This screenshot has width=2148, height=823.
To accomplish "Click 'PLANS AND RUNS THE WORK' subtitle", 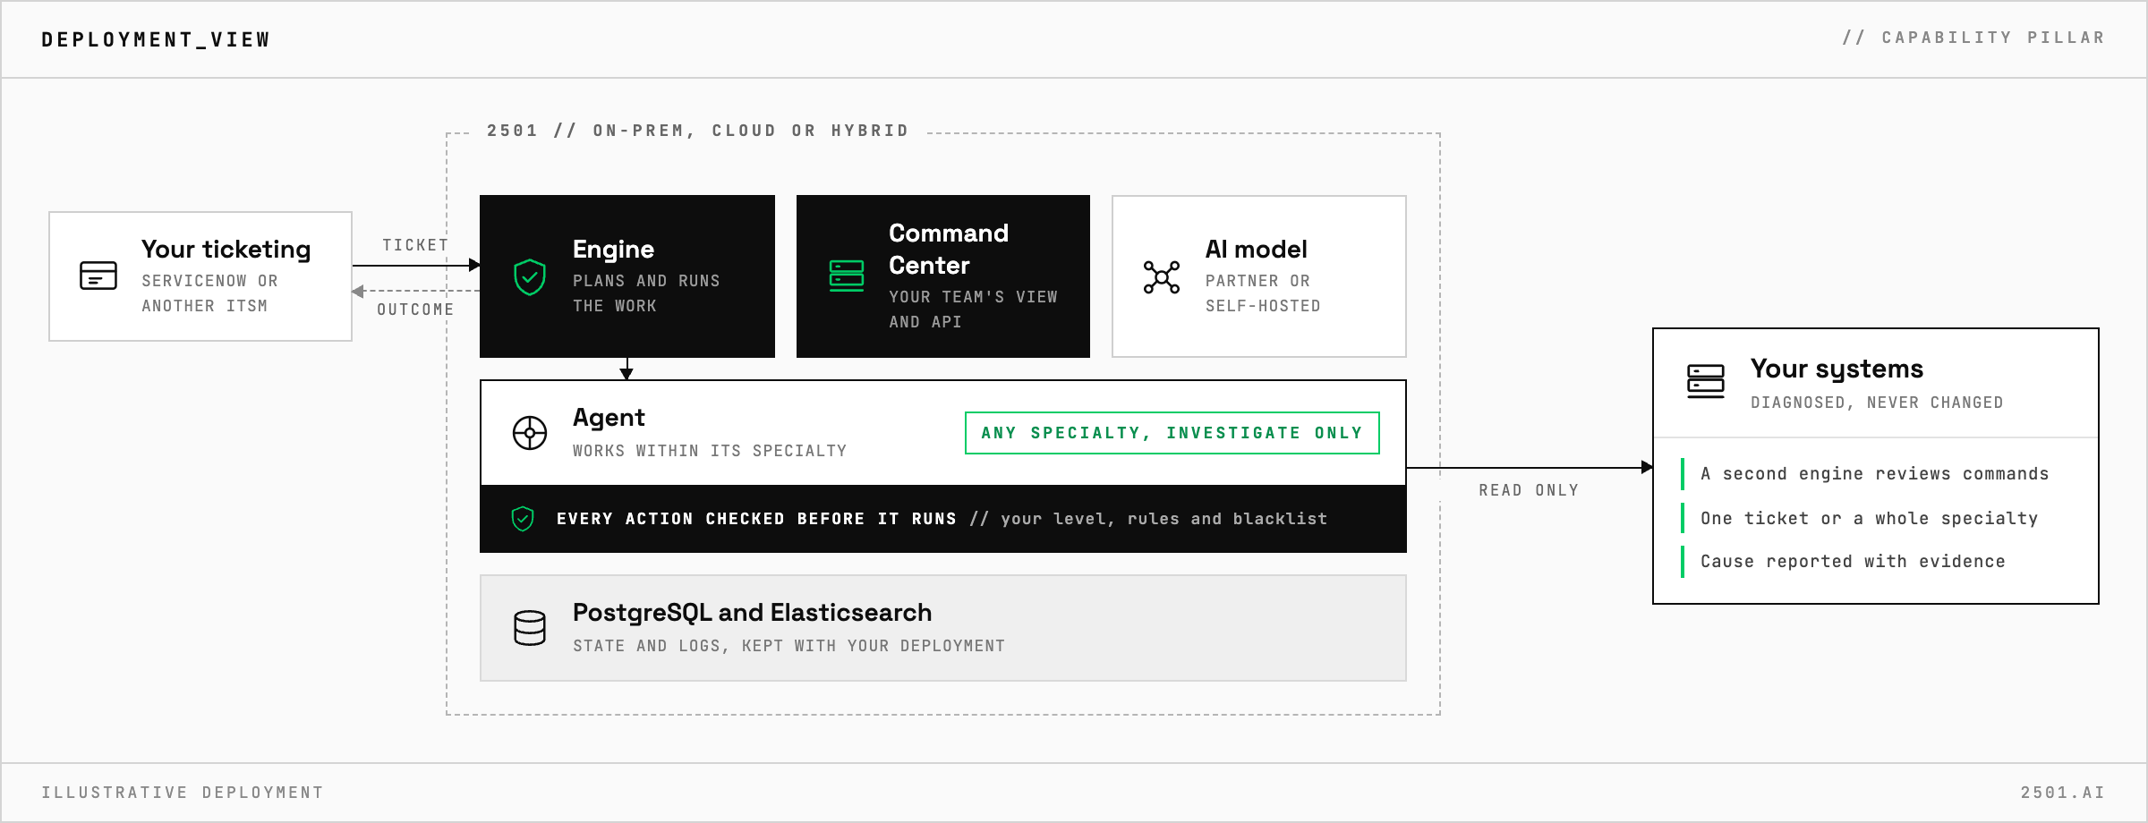I will tap(646, 293).
